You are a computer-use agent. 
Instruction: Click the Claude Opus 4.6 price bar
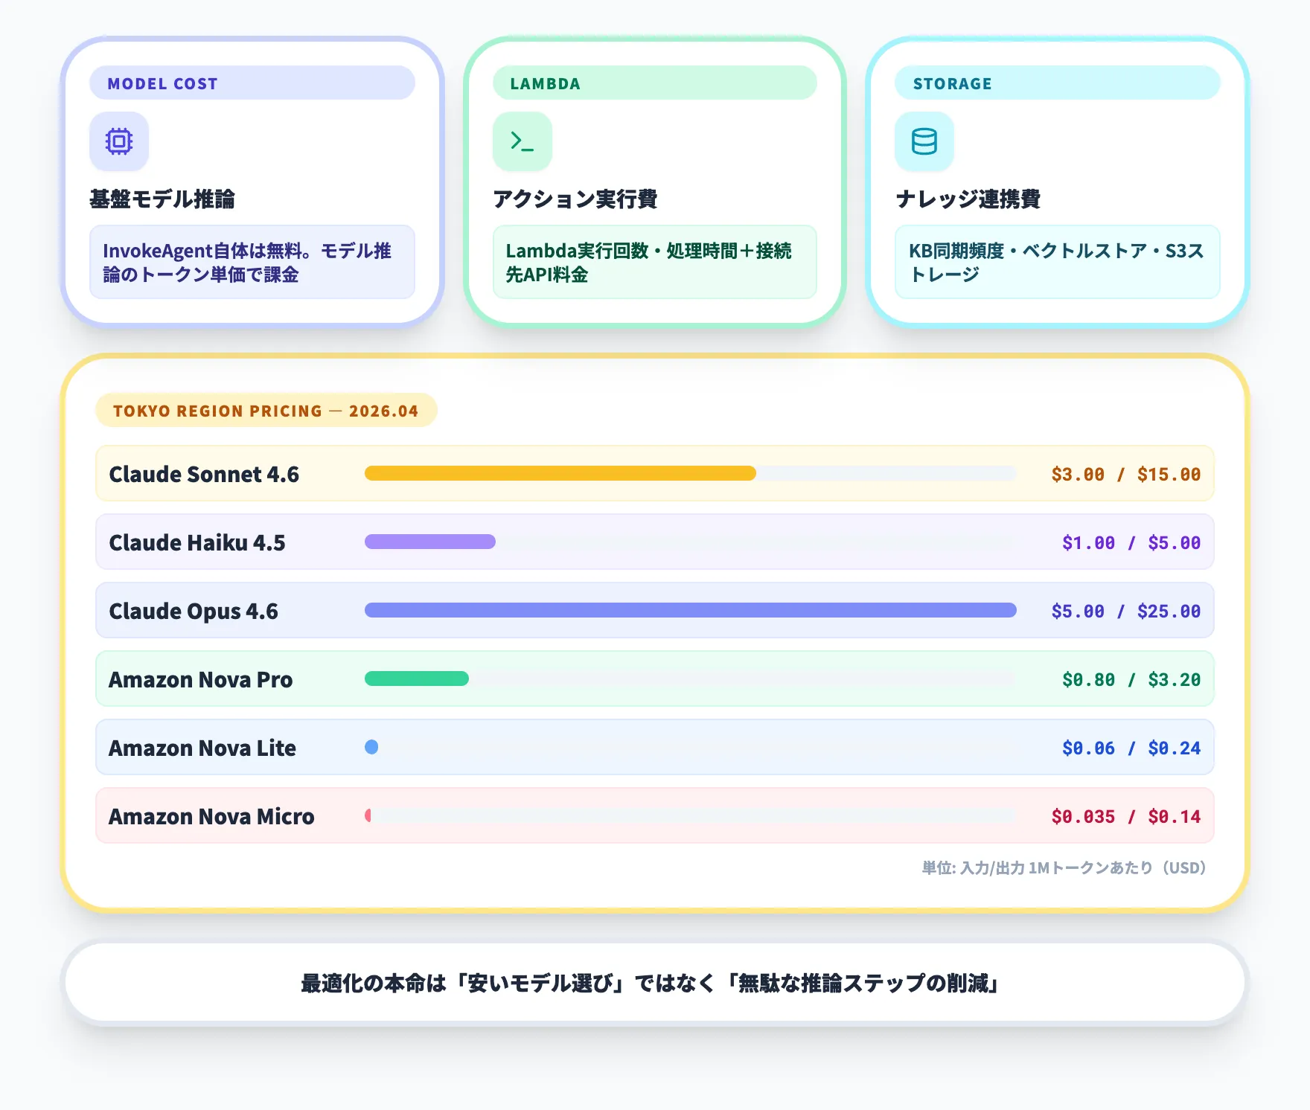coord(689,610)
